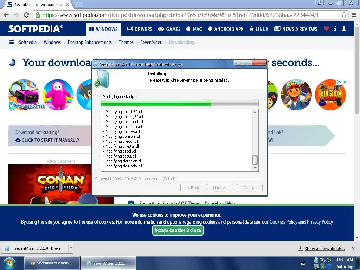The width and height of the screenshot is (360, 270).
Task: Reload the Softpedia page
Action: tap(26, 15)
